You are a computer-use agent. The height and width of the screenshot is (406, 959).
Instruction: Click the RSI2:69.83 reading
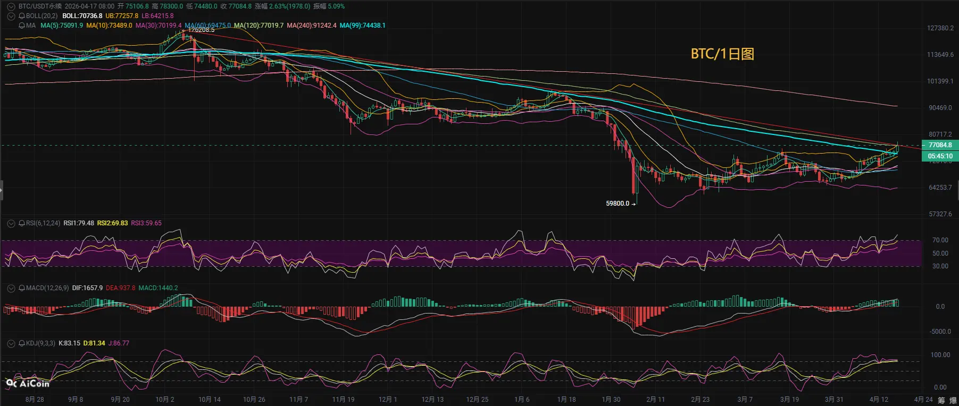pyautogui.click(x=112, y=223)
